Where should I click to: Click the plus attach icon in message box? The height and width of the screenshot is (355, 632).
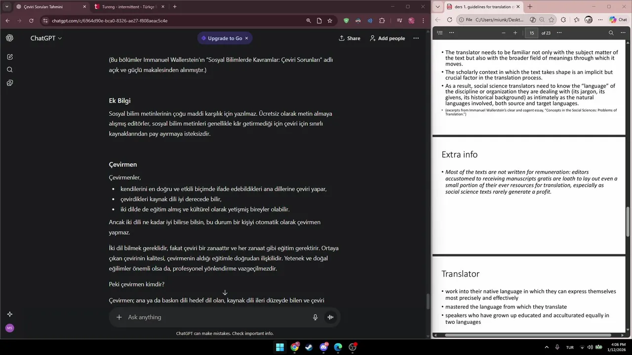tap(119, 317)
